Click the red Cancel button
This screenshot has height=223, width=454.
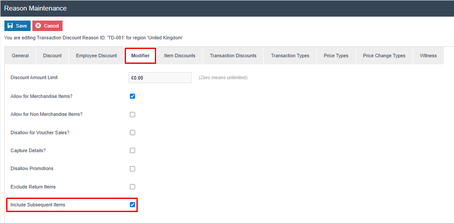(x=48, y=26)
